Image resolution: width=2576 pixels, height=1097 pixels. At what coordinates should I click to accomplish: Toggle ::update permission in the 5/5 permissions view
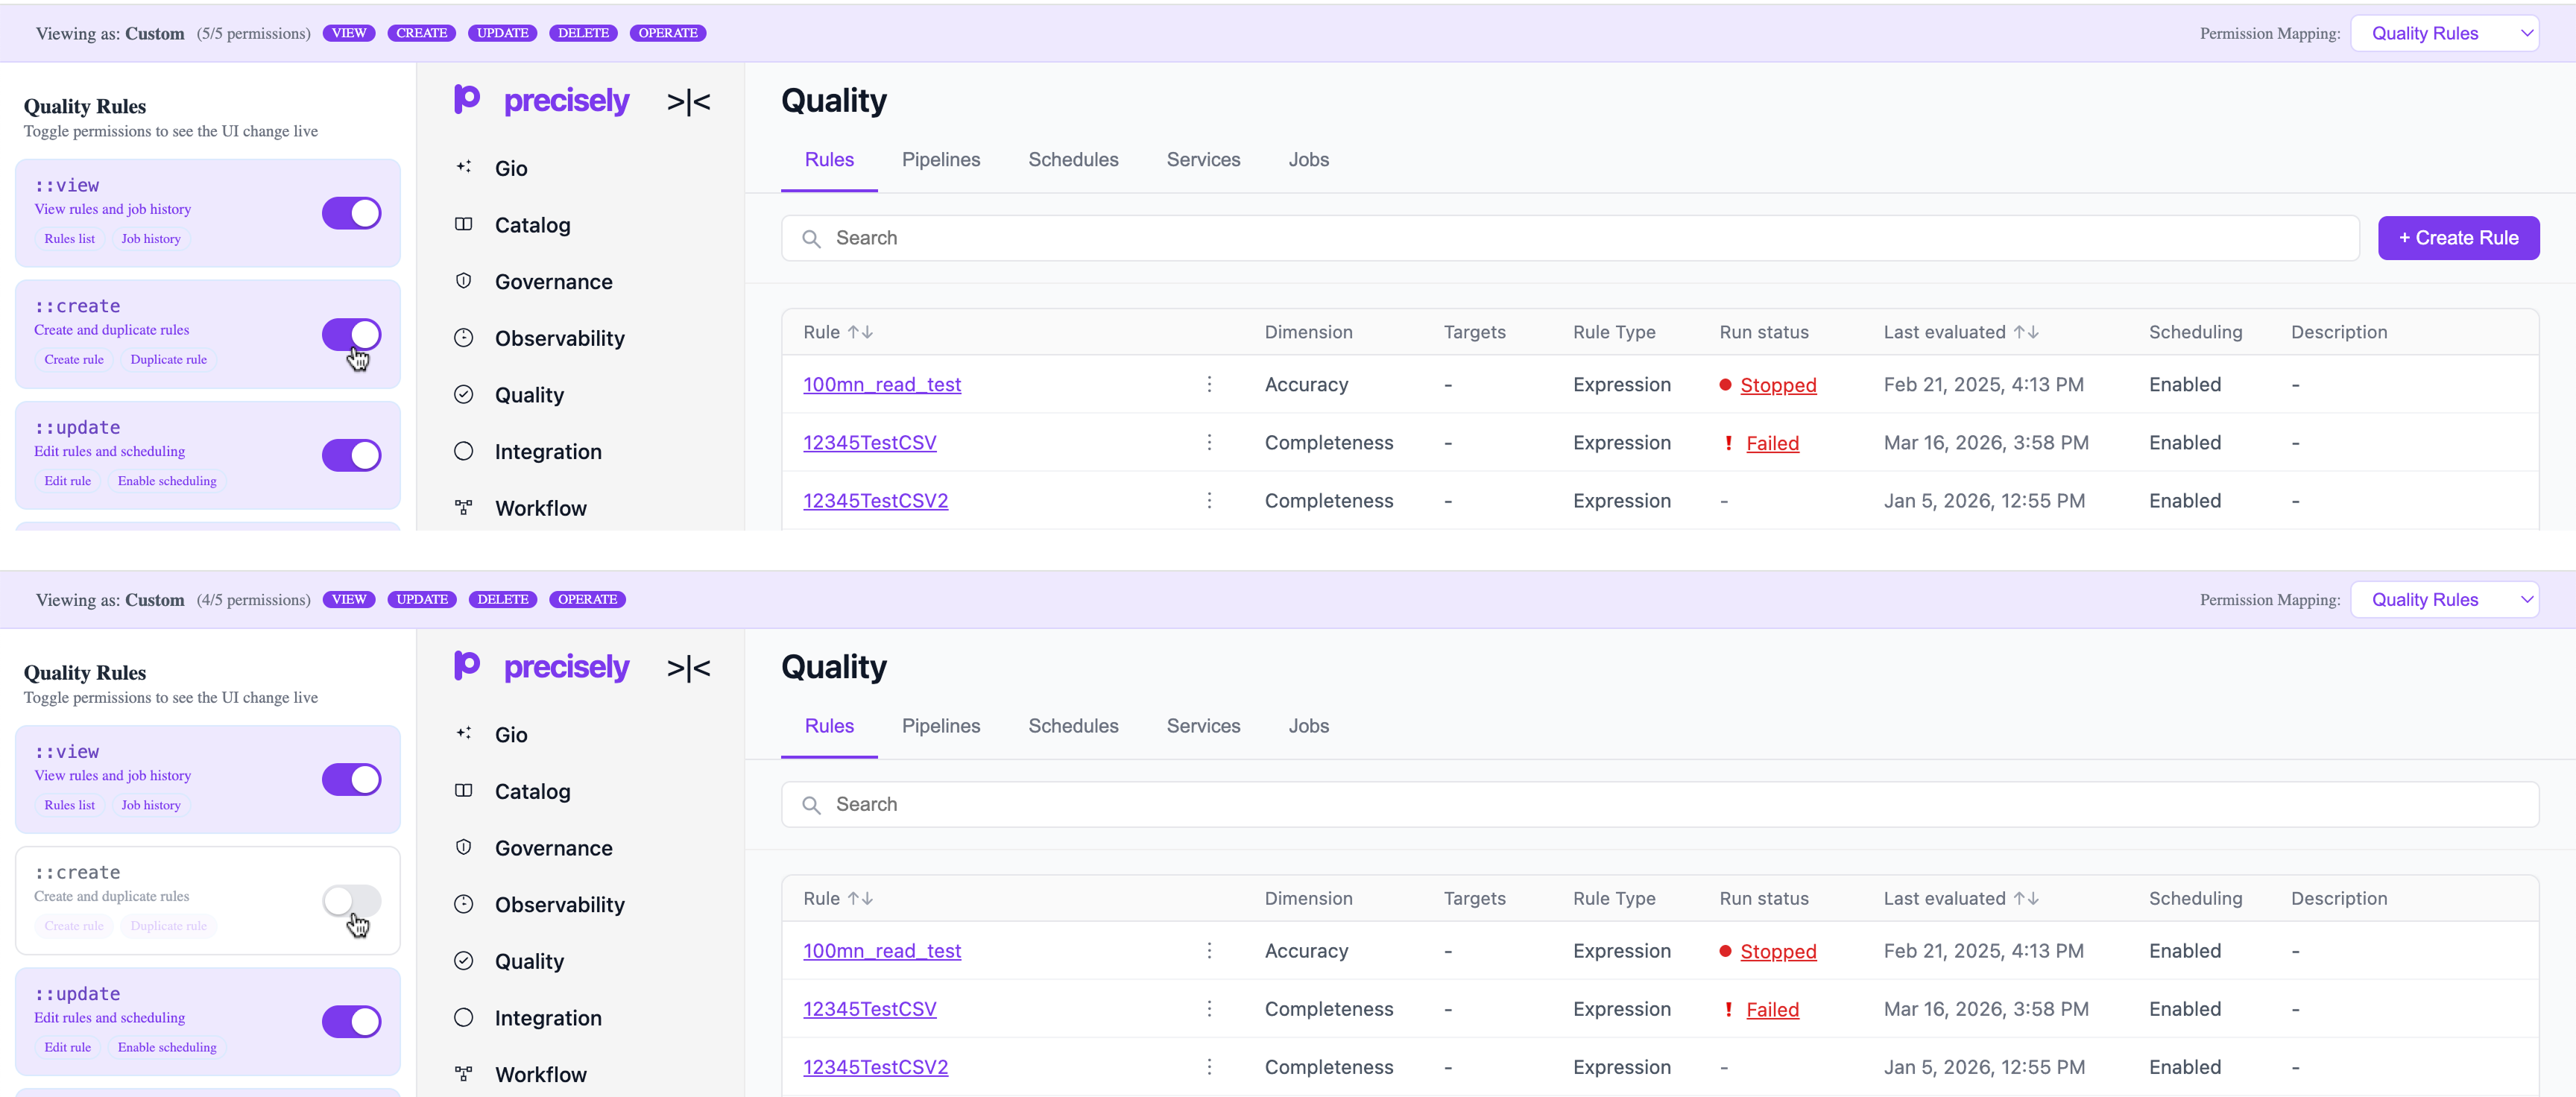(351, 455)
